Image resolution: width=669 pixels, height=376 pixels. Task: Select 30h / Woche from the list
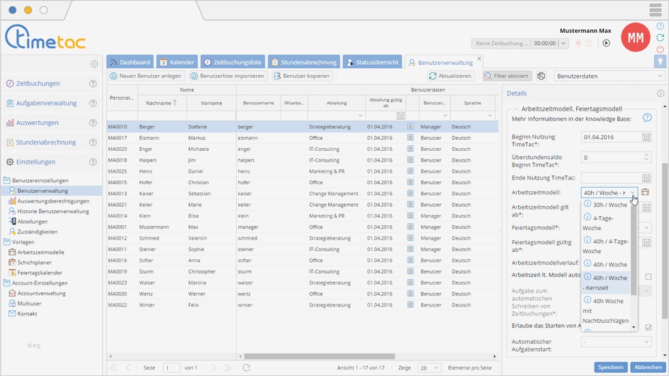[606, 205]
